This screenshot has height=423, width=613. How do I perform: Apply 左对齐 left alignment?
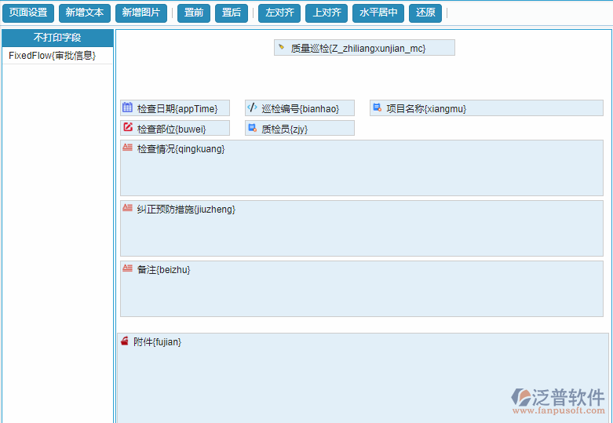(279, 13)
